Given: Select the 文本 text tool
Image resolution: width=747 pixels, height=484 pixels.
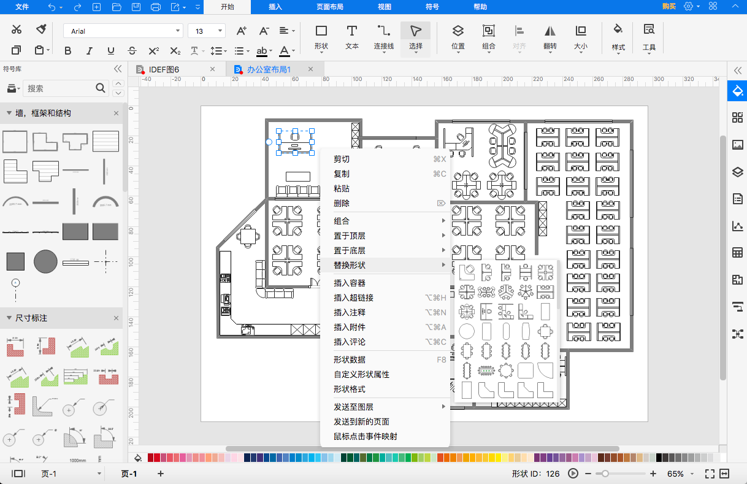Looking at the screenshot, I should [x=352, y=37].
